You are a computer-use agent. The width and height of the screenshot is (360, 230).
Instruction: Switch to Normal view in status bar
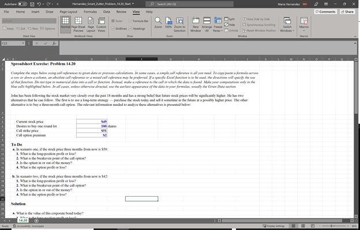294,226
